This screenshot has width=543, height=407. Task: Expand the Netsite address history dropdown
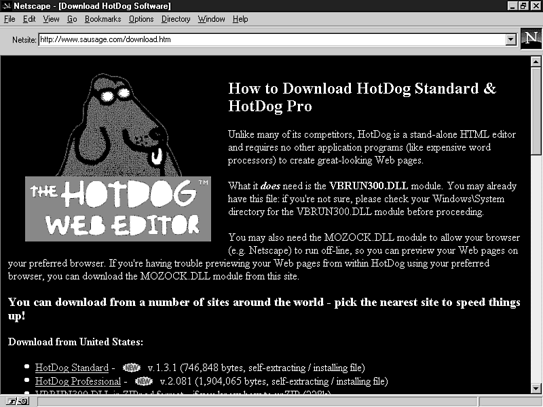(511, 39)
